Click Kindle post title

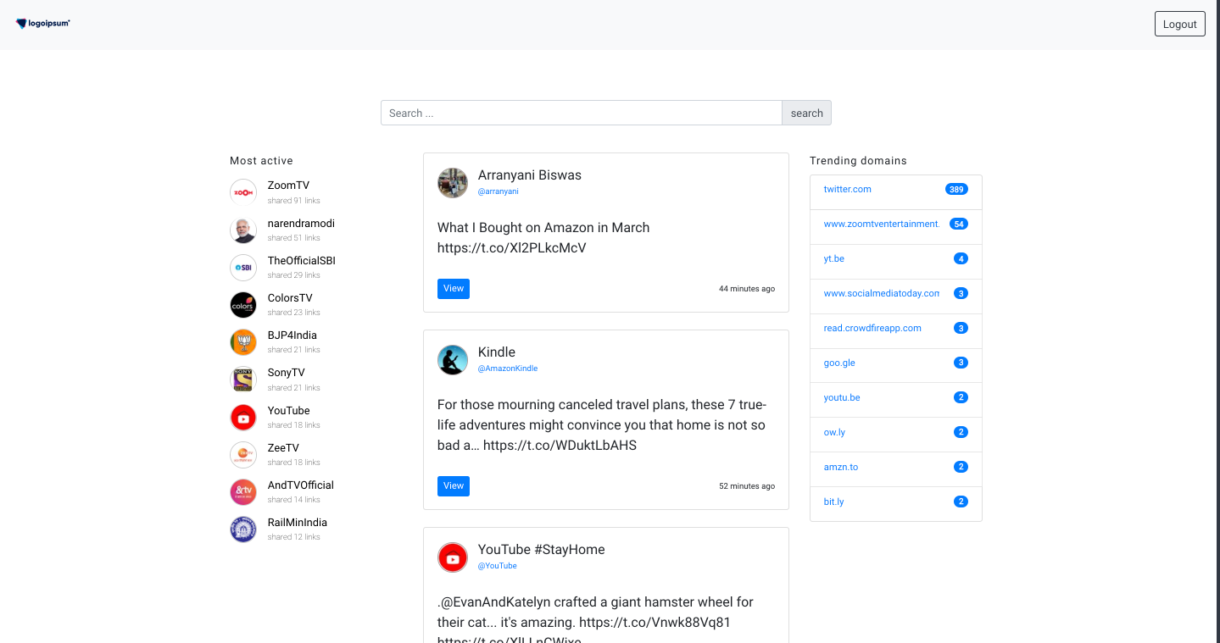click(x=497, y=352)
